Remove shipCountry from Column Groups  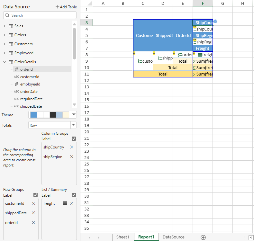pos(72,147)
